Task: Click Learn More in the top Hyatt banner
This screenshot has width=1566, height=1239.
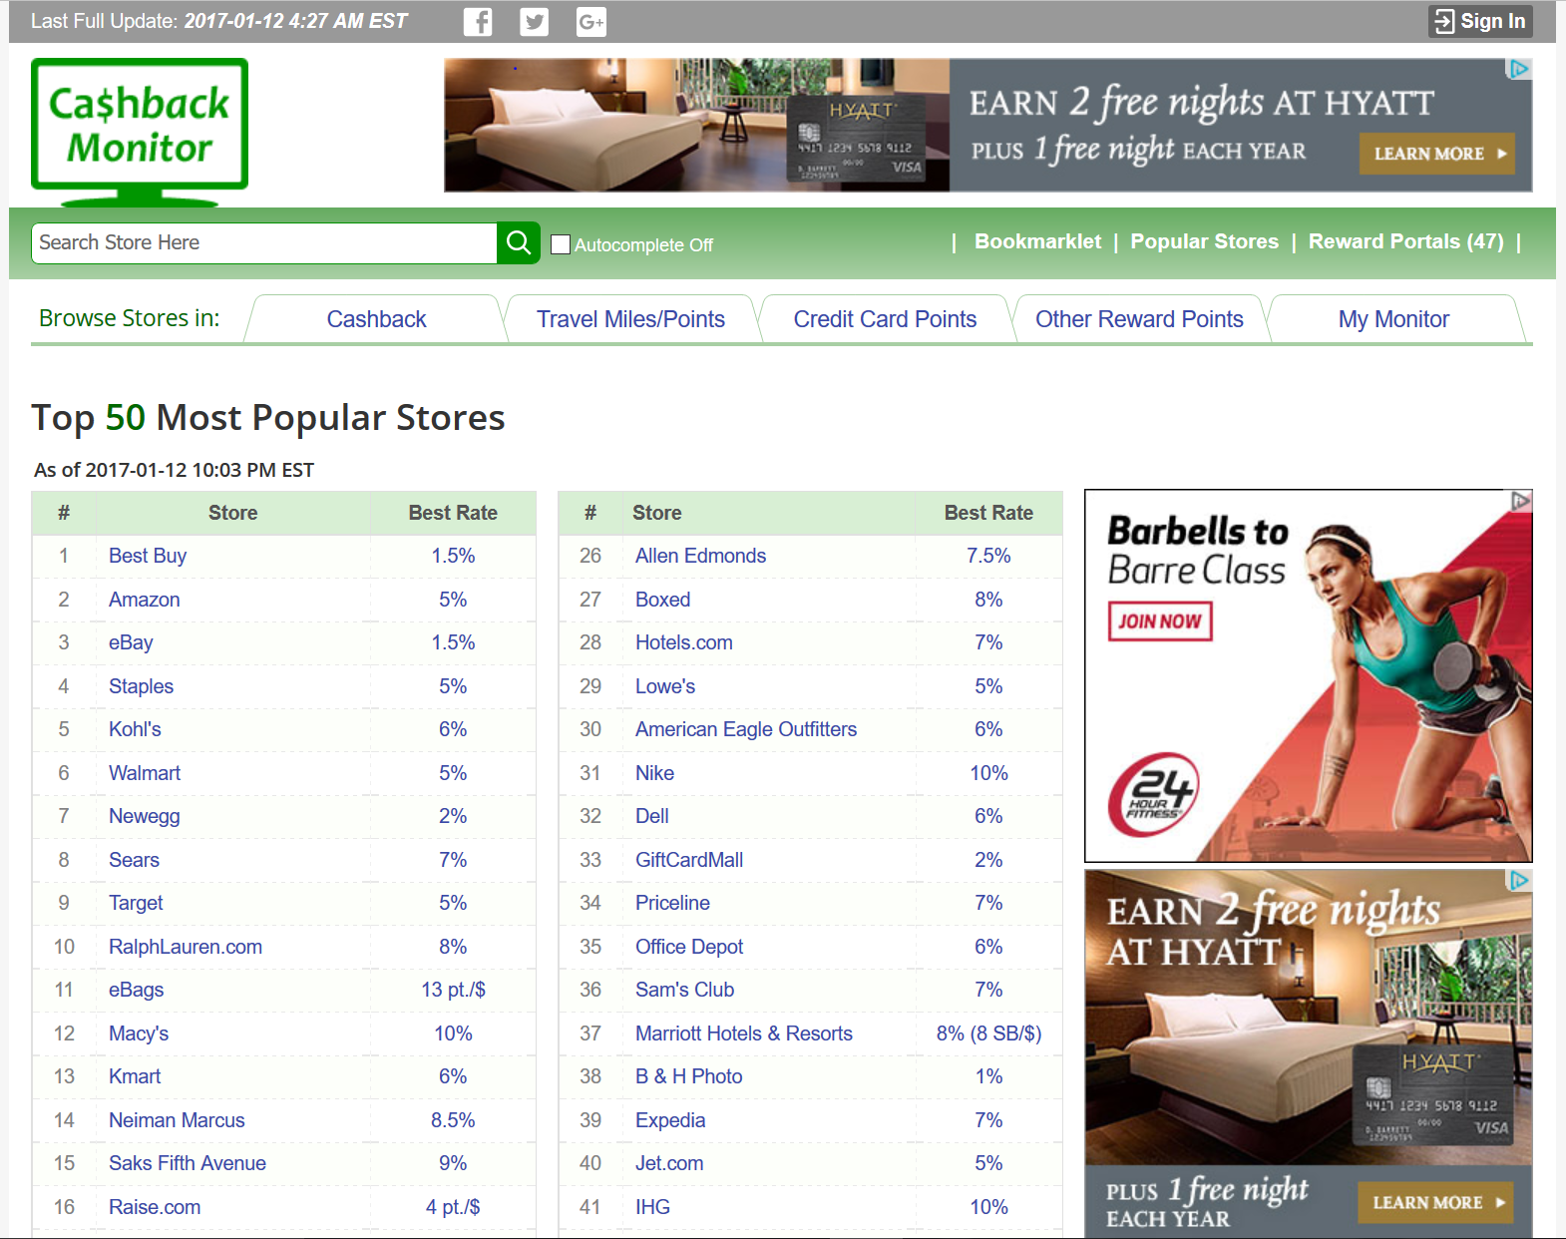Action: pos(1437,154)
